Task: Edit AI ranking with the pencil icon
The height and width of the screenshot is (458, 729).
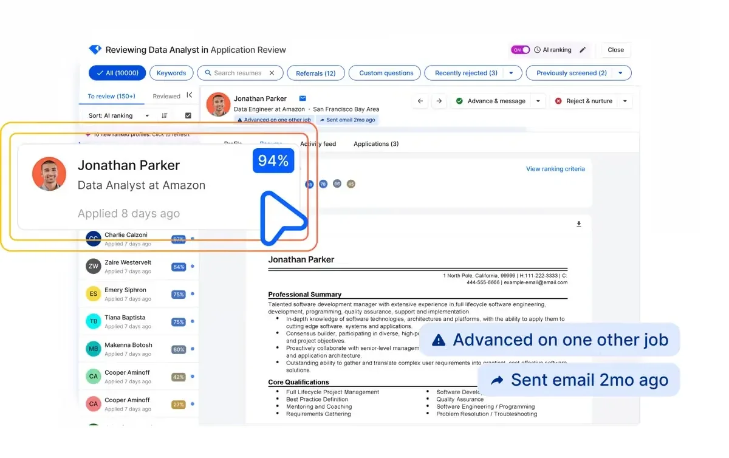Action: [x=583, y=50]
